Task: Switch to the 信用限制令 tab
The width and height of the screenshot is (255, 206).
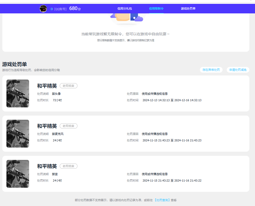Action: coord(156,8)
